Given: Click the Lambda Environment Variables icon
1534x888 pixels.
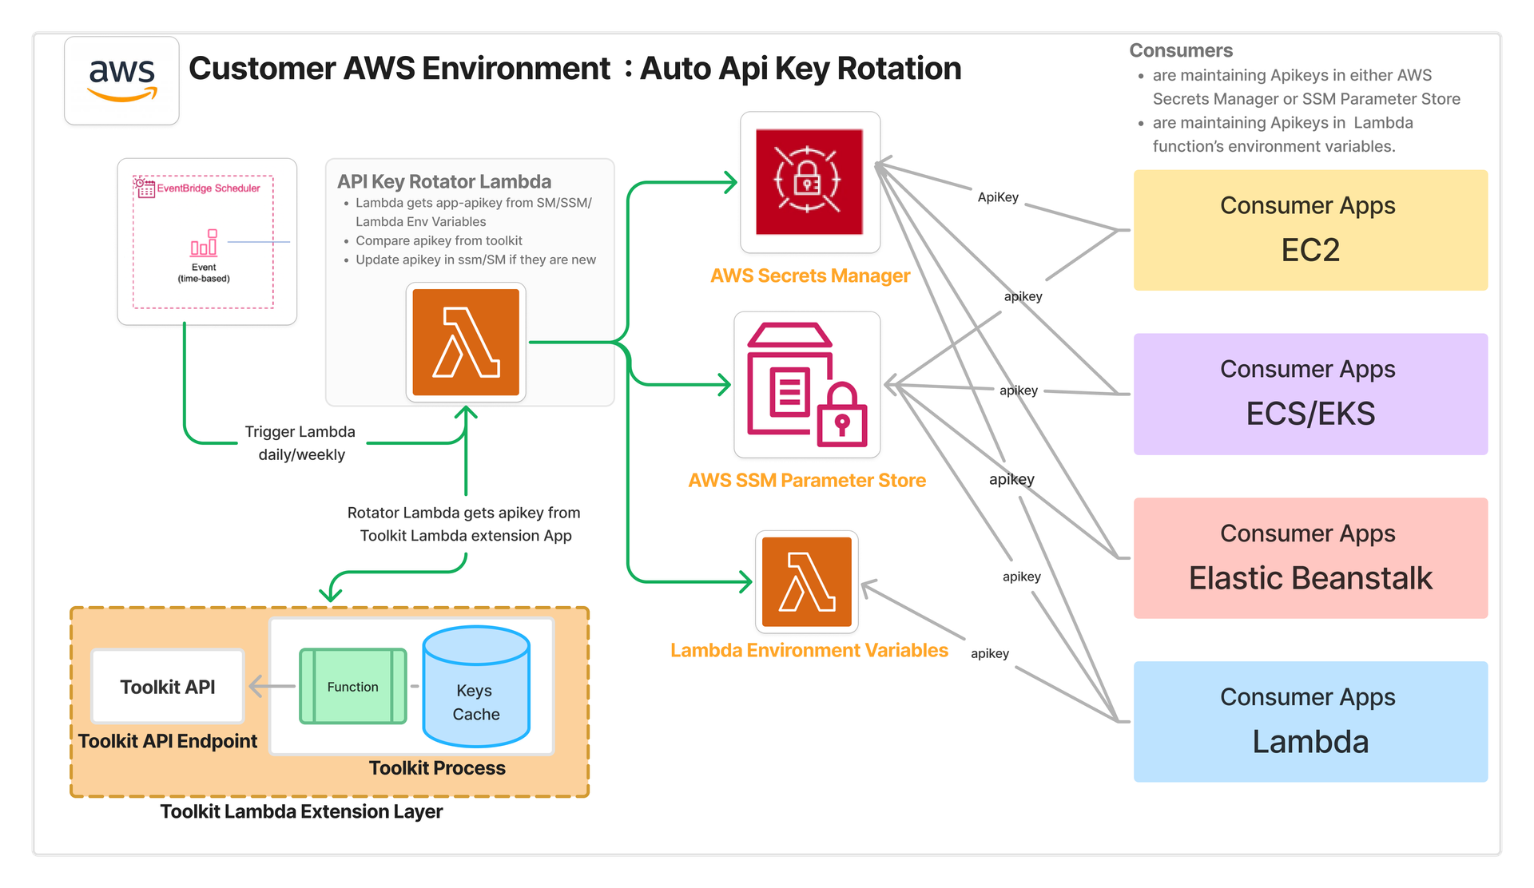Looking at the screenshot, I should [x=807, y=581].
